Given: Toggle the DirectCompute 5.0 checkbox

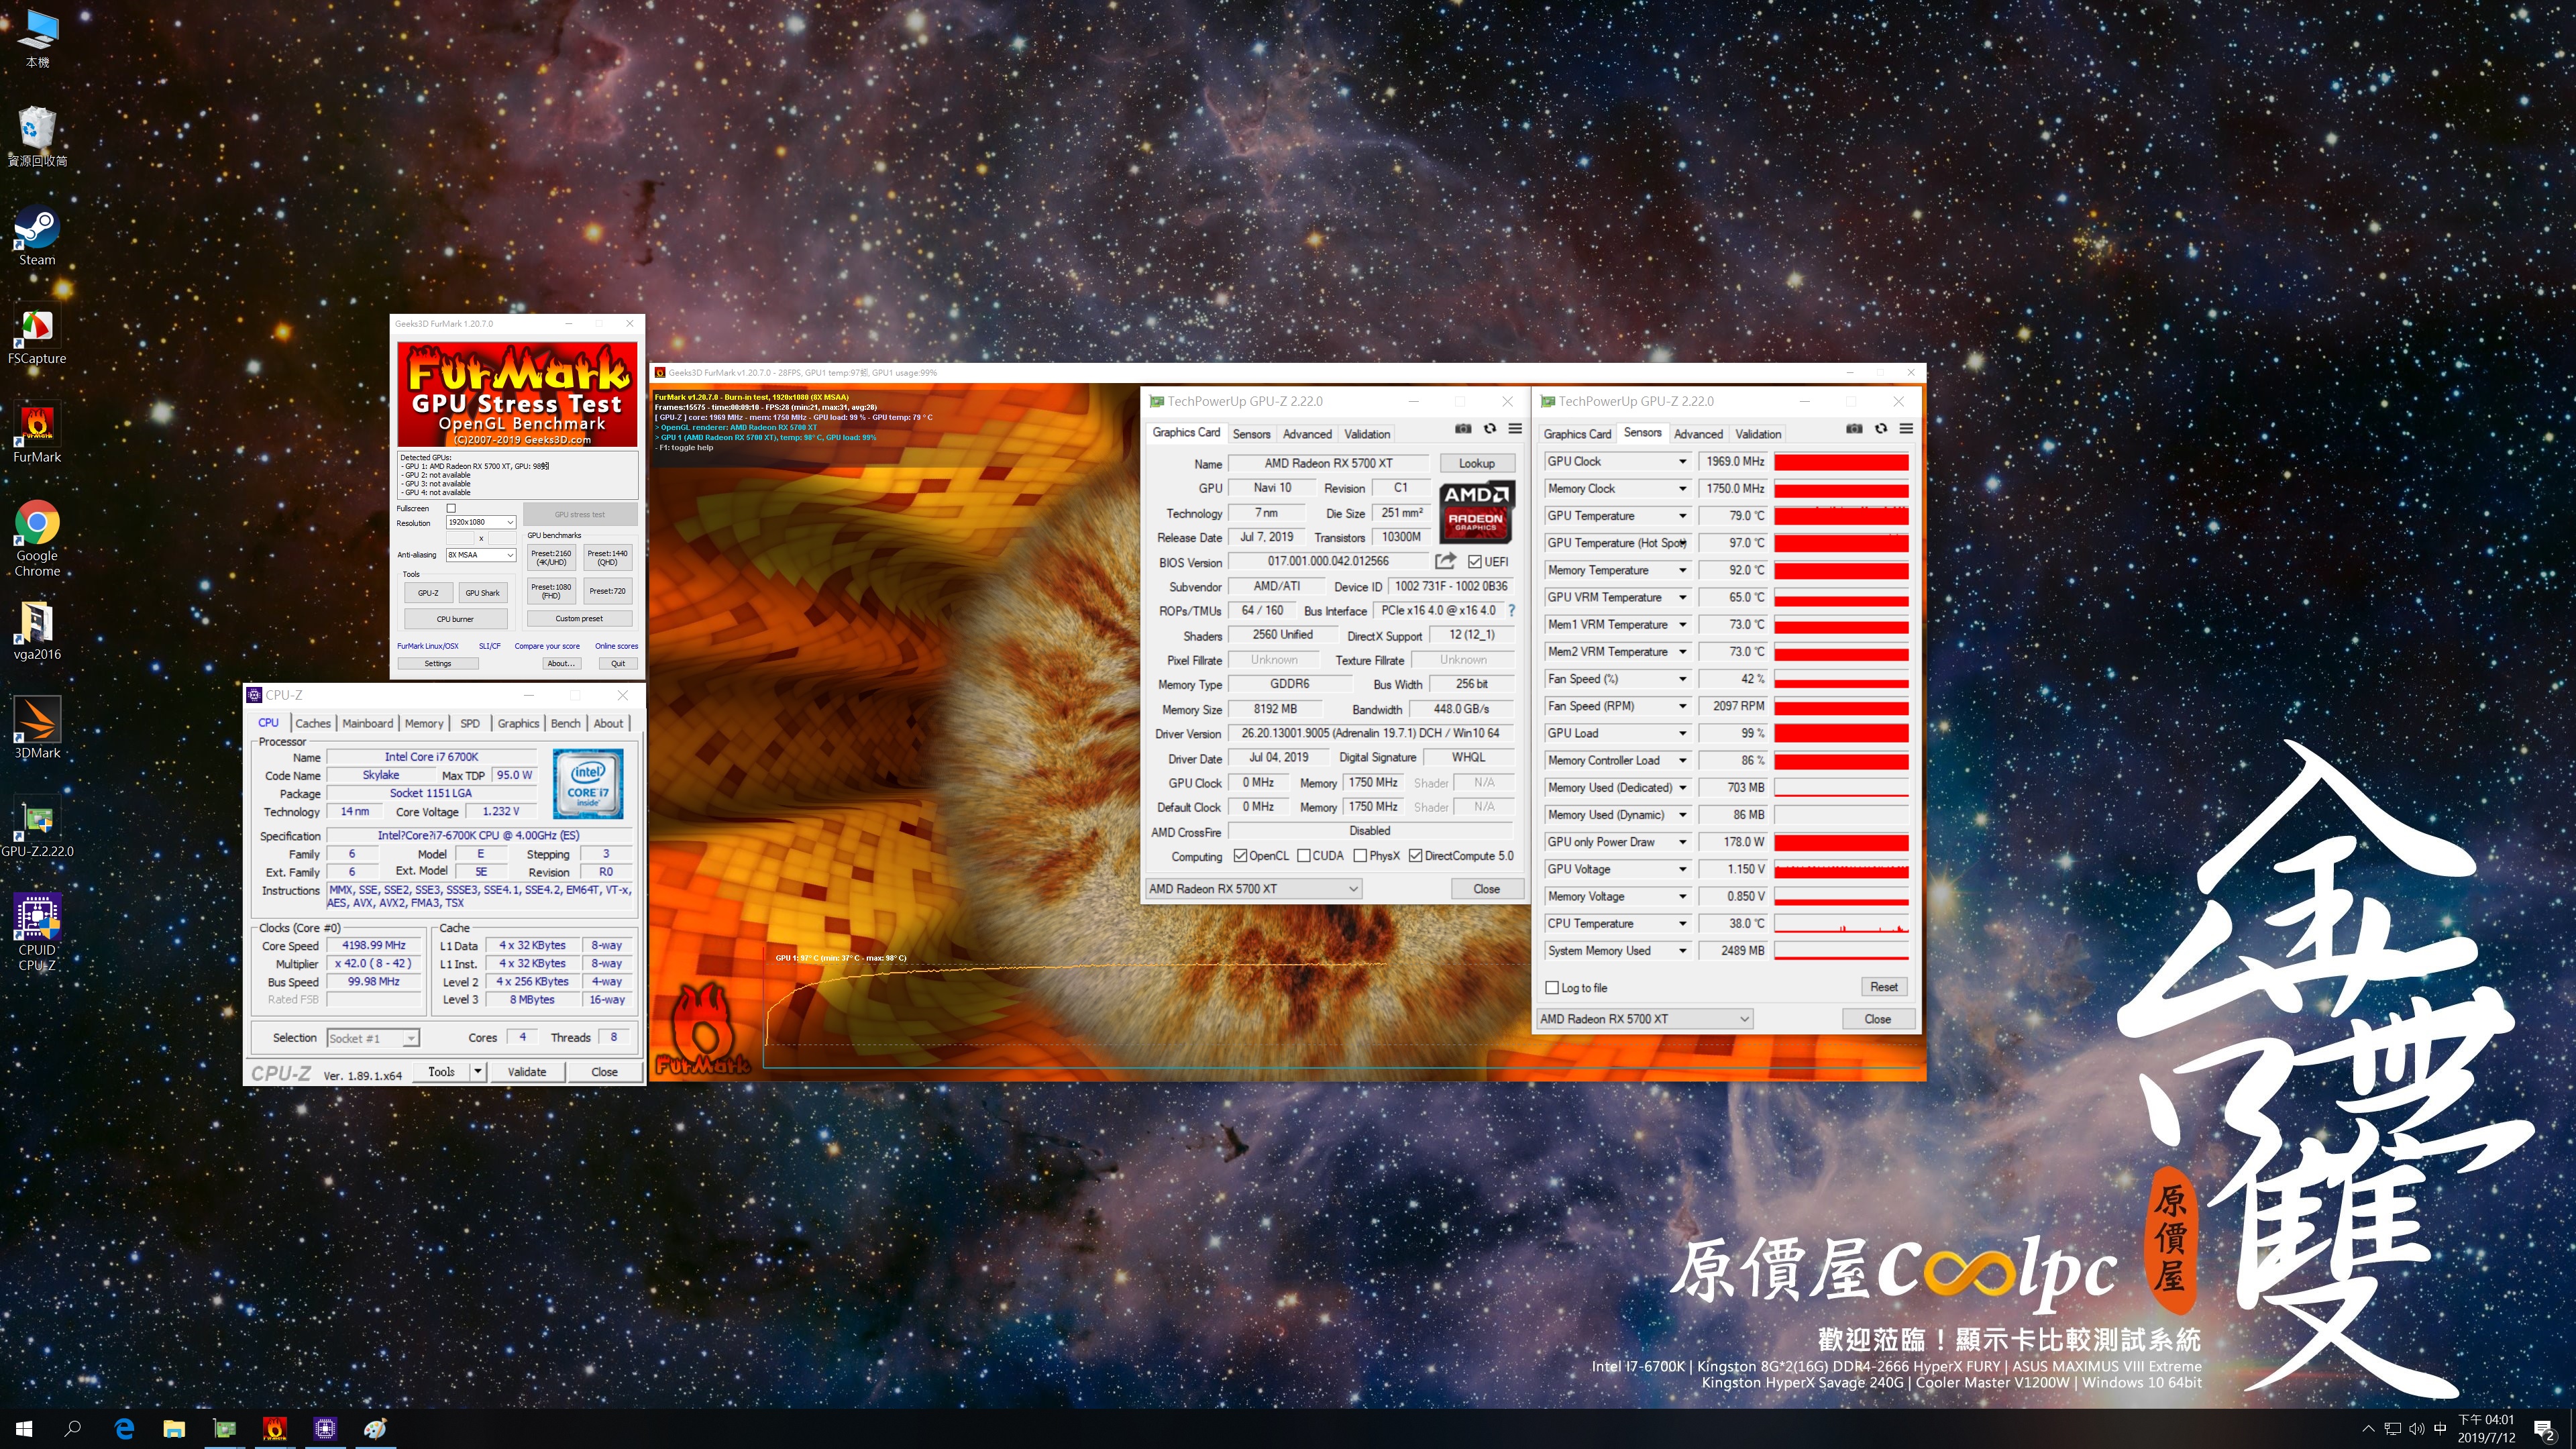Looking at the screenshot, I should [x=1416, y=856].
